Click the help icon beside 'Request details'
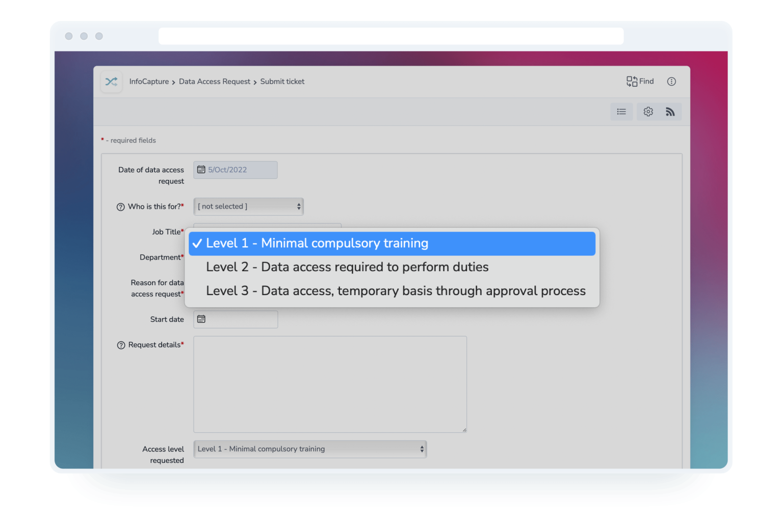Viewport: 783px width, 522px height. [x=120, y=345]
